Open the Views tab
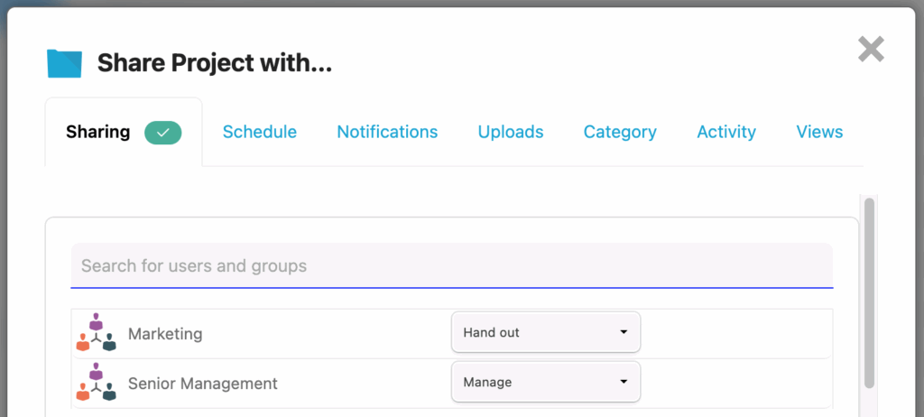 tap(819, 132)
